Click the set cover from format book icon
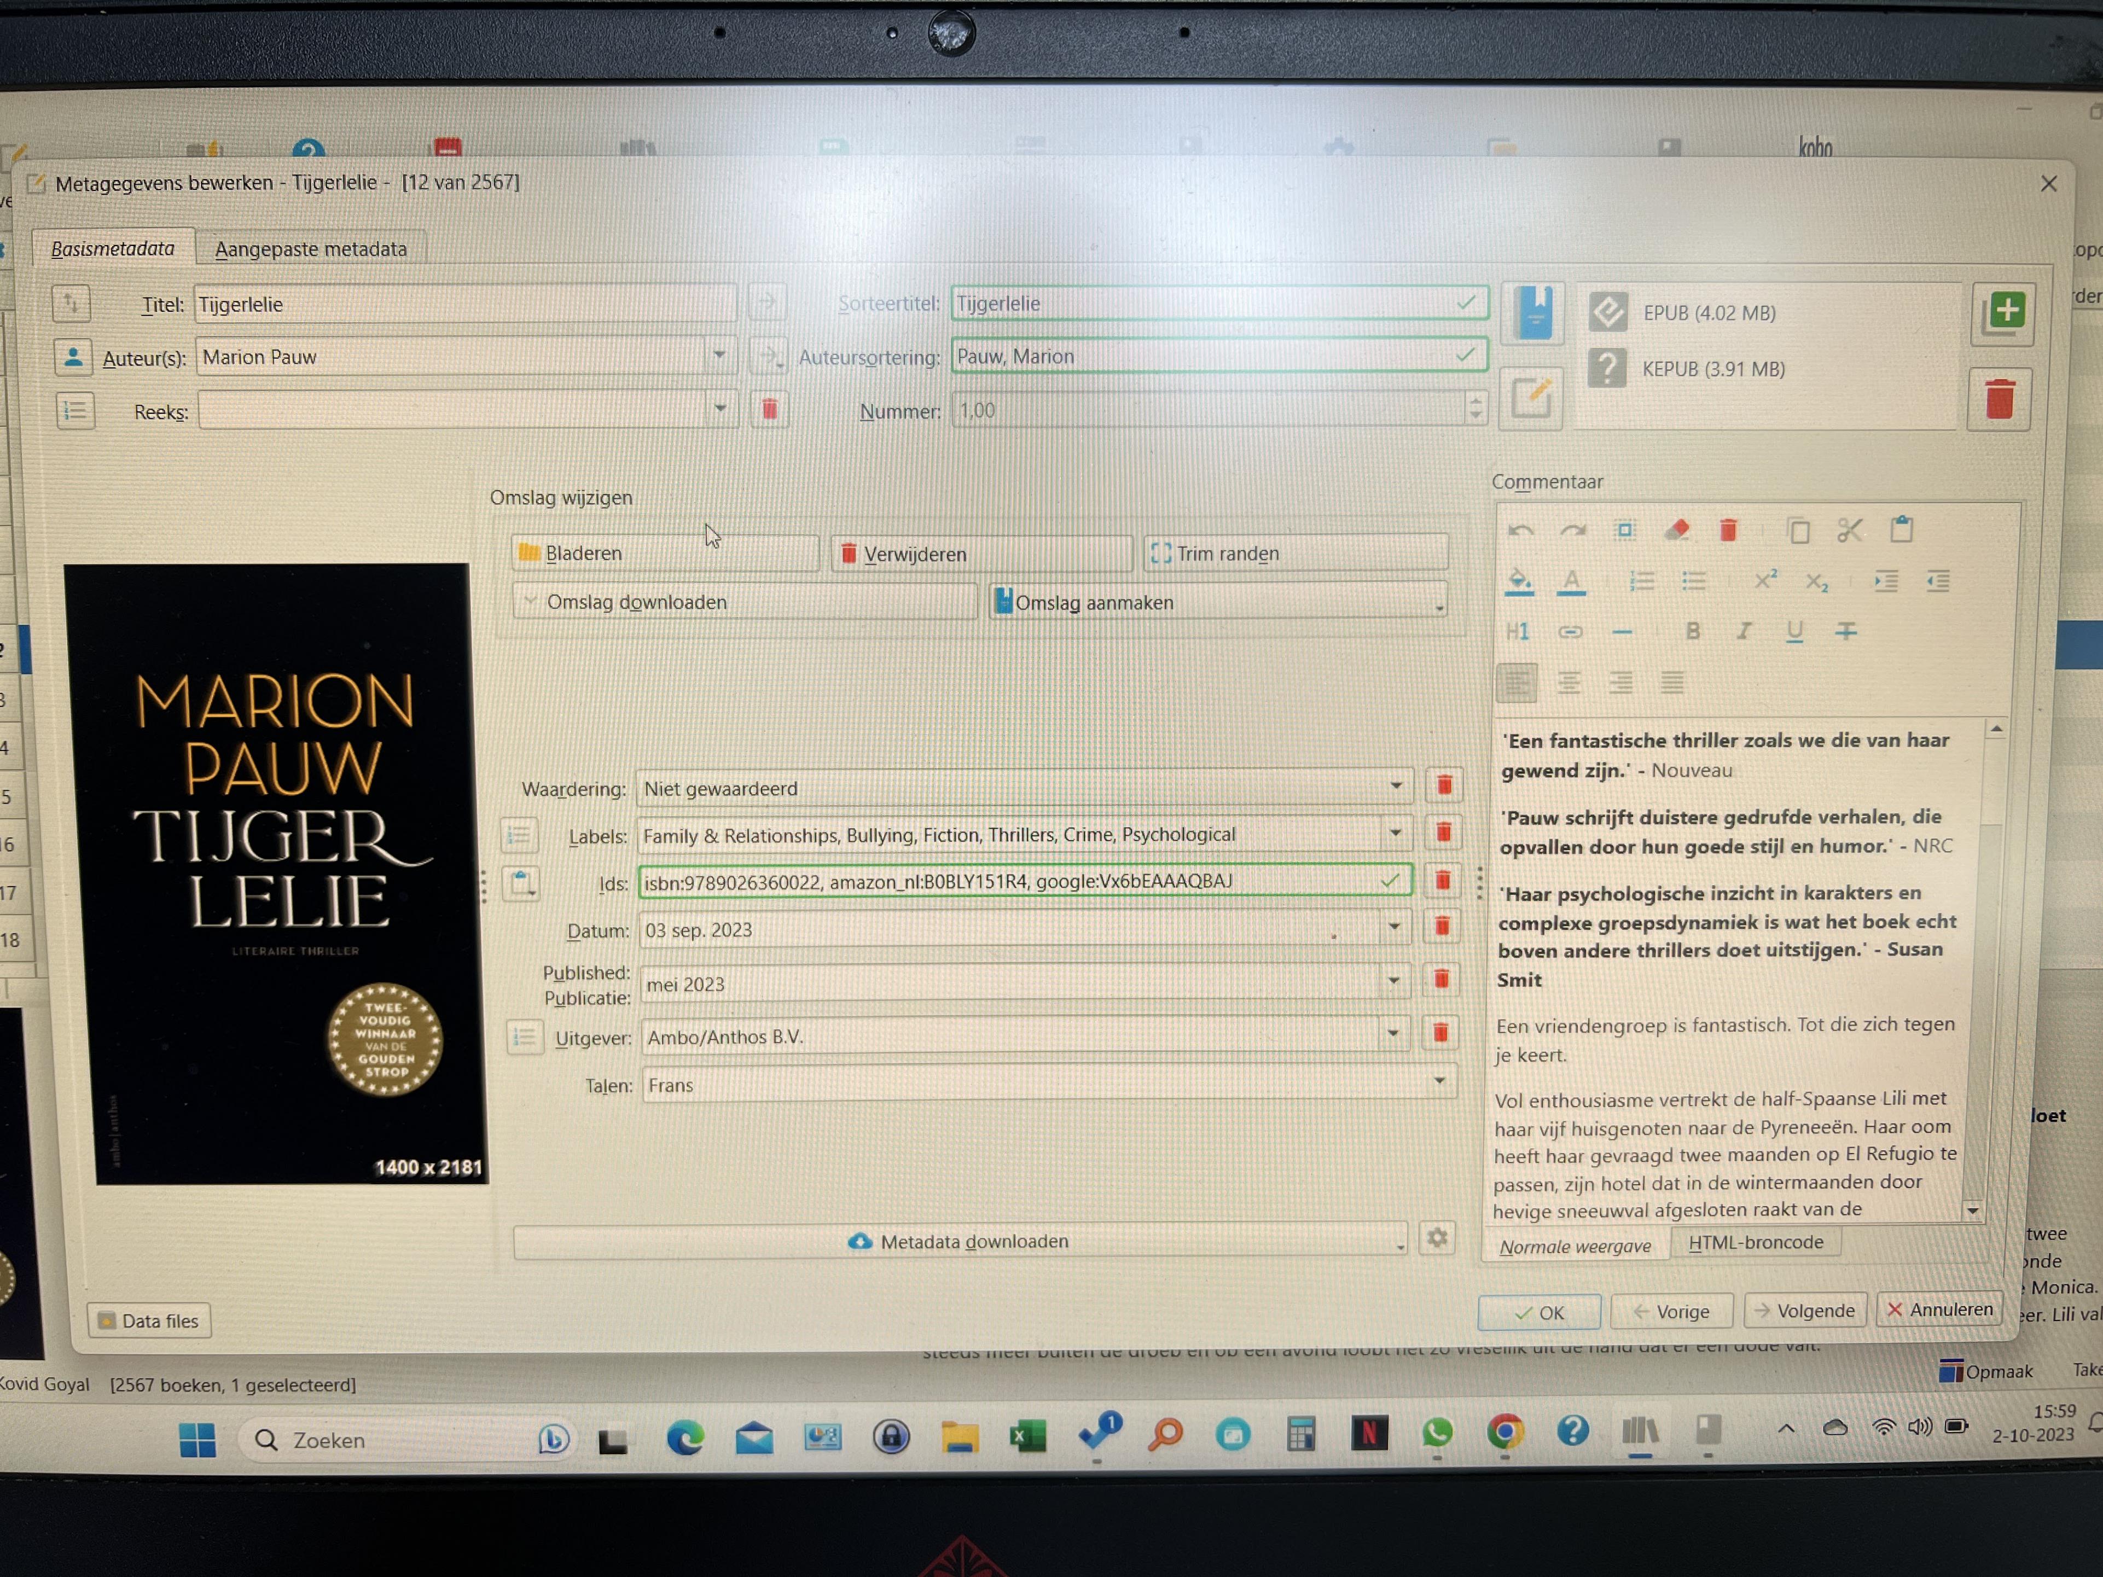 coord(1532,313)
